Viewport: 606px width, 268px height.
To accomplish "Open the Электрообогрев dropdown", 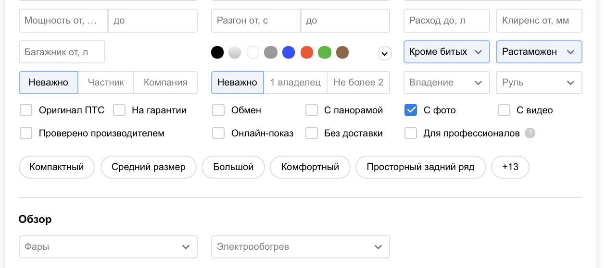I will (301, 247).
